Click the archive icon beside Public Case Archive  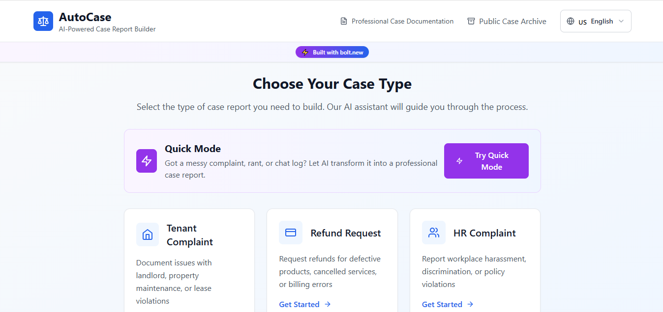(471, 21)
